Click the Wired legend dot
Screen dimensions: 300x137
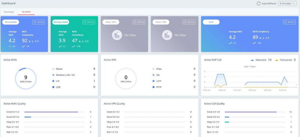pos(53,69)
